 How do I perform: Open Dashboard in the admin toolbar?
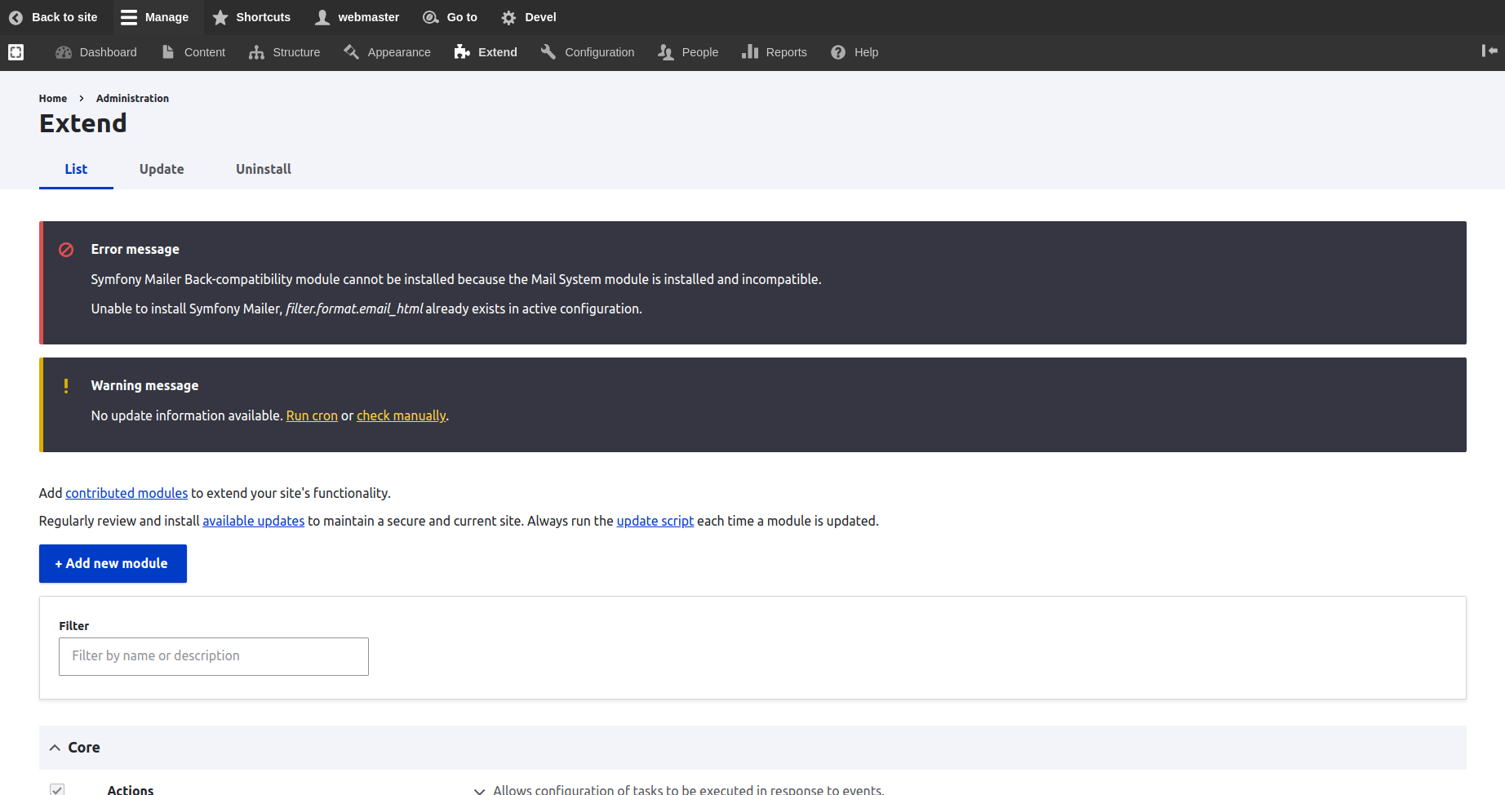pos(96,52)
